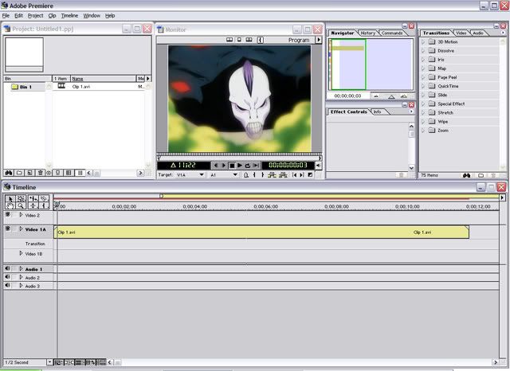510x371 pixels.
Task: Open the File menu
Action: click(x=6, y=16)
